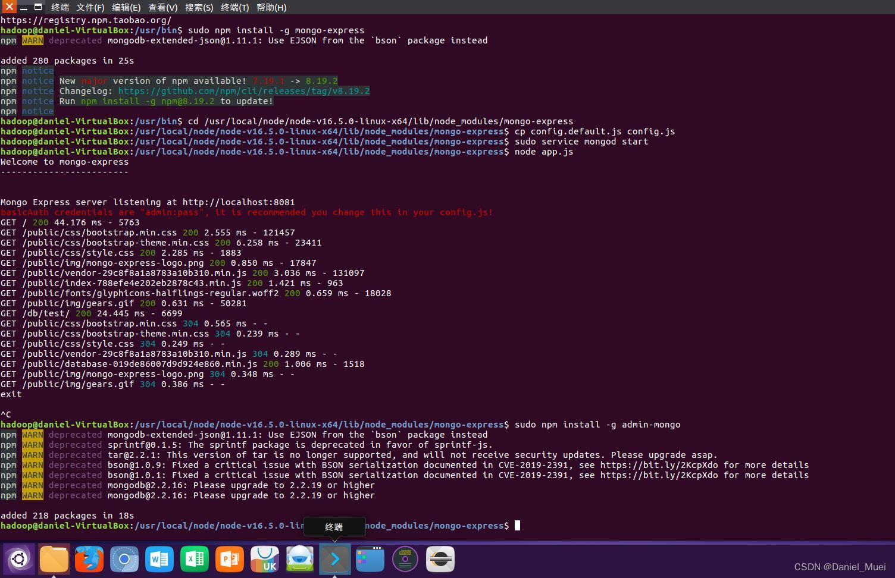Click the 'npm install -g npm@8.19.2' text
Screen dimensions: 895x578
pos(148,101)
